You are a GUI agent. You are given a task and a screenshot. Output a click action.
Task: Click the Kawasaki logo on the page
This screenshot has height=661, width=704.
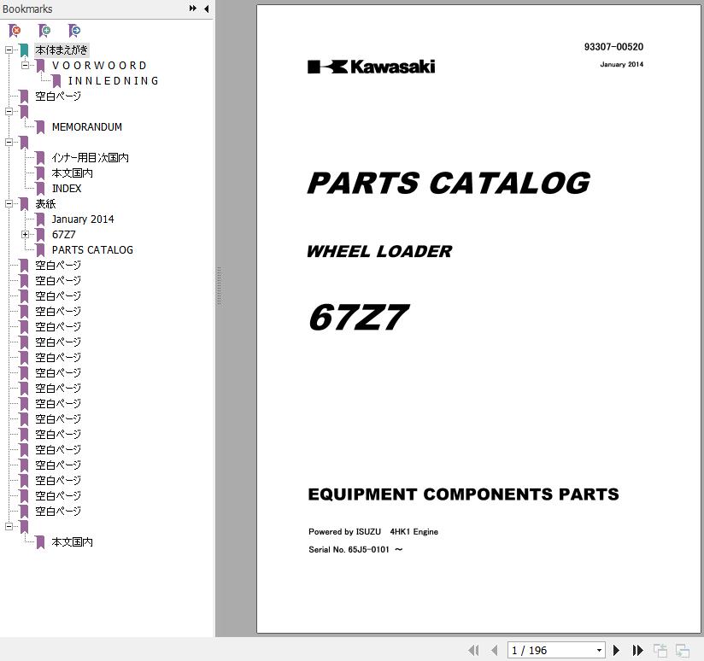pos(372,67)
